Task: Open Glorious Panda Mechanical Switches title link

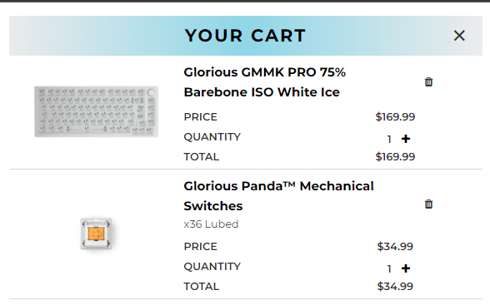Action: coord(278,196)
